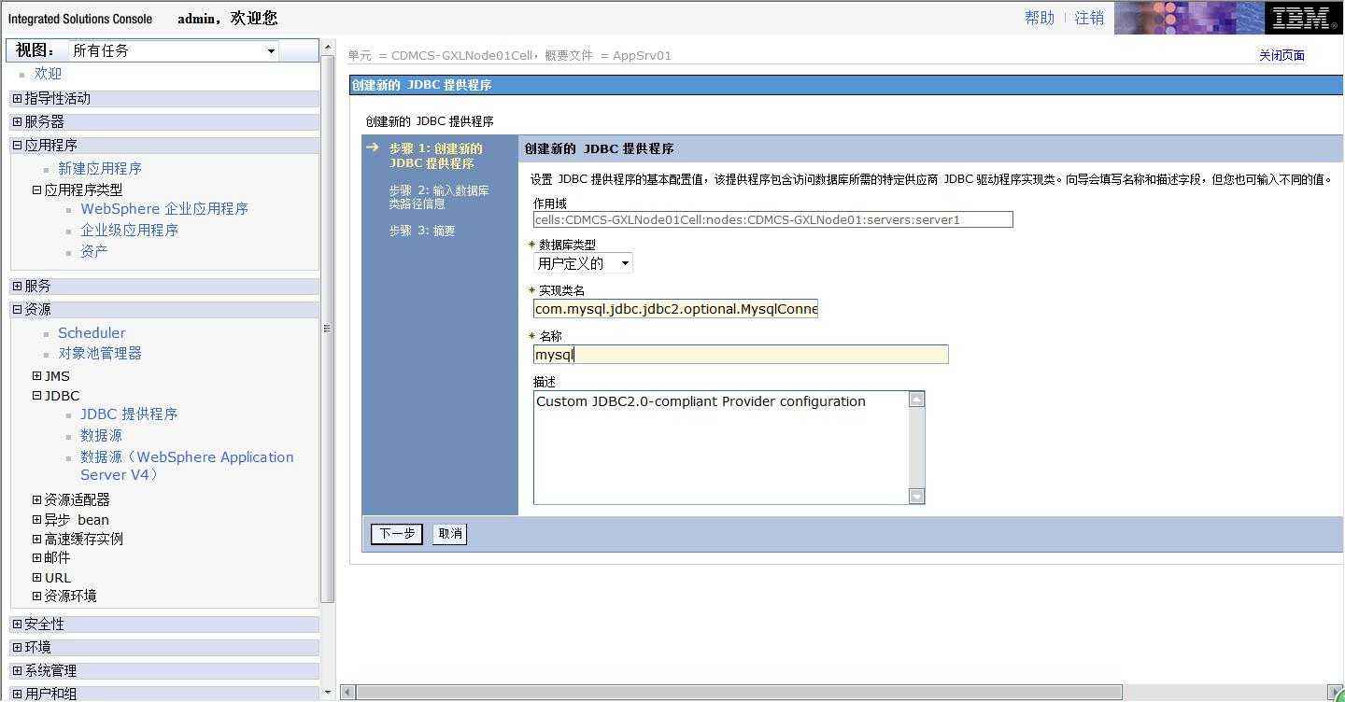Open 新建应用程序 link
Screen dimensions: 1345x702
[100, 169]
